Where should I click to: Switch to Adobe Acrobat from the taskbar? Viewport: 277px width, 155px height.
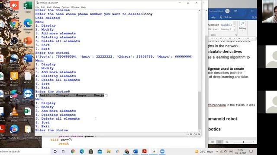(145, 151)
